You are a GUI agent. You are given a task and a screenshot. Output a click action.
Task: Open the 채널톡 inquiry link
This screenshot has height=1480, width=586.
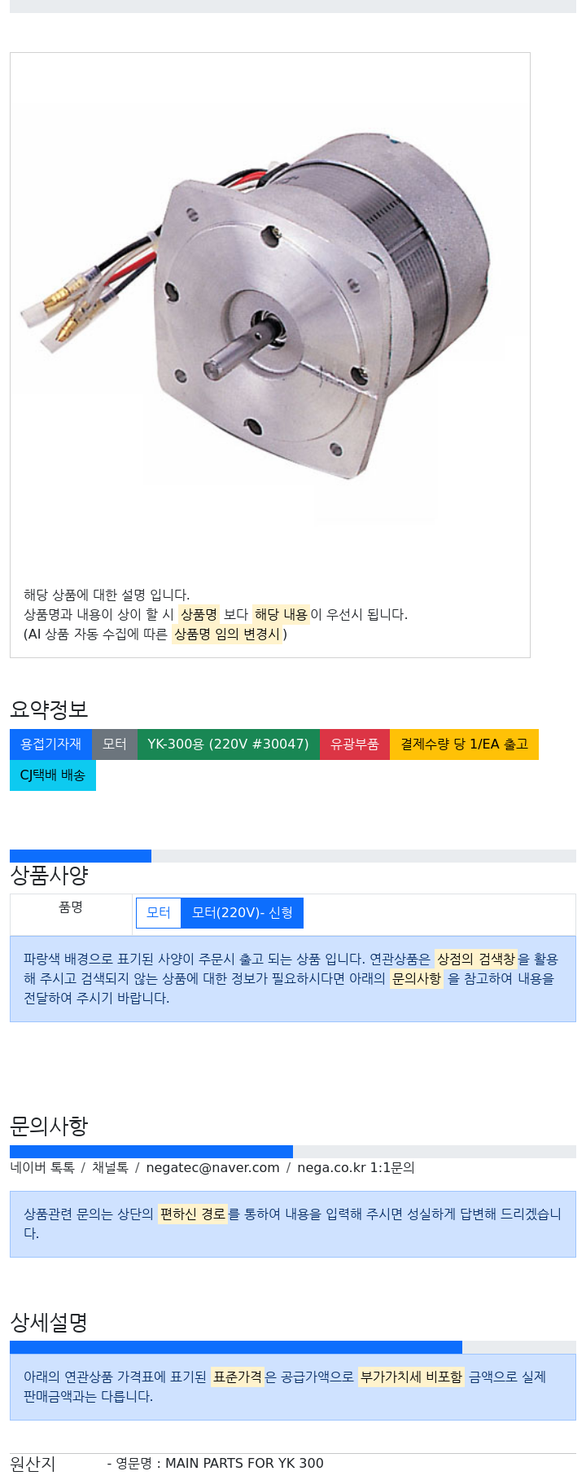(110, 1168)
